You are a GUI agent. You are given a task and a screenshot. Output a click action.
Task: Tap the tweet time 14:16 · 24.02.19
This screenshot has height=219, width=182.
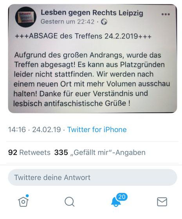coord(34,129)
